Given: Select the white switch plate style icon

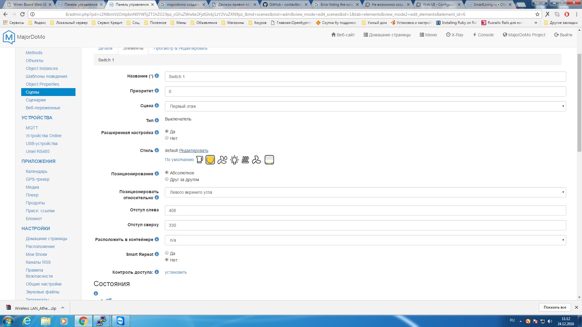Looking at the screenshot, I should click(269, 160).
